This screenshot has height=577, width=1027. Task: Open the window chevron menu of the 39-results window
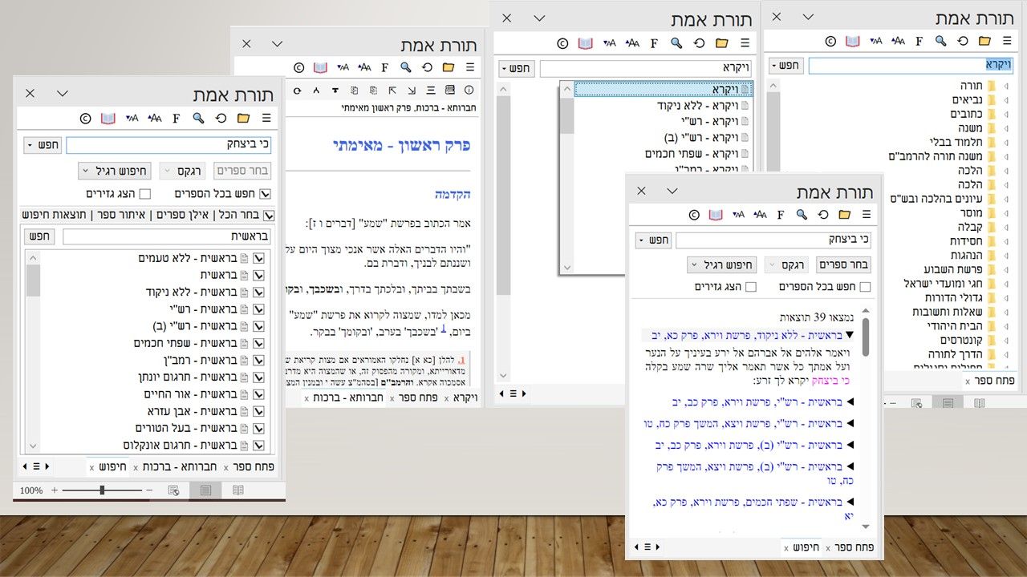(672, 191)
